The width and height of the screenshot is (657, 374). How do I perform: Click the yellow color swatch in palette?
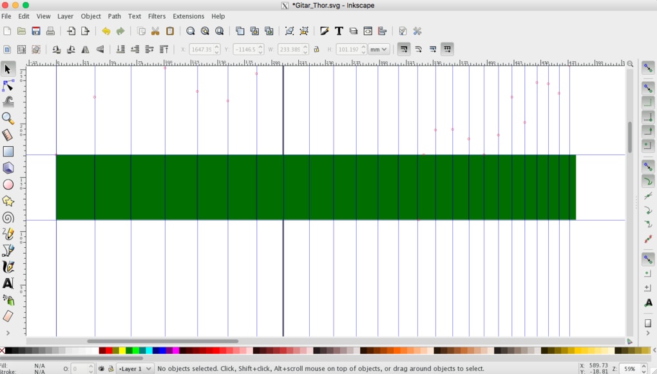(x=122, y=351)
